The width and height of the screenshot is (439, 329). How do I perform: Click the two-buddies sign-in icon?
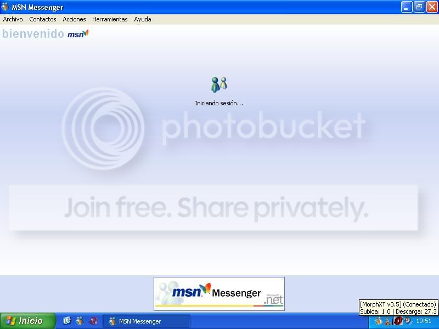[x=219, y=84]
